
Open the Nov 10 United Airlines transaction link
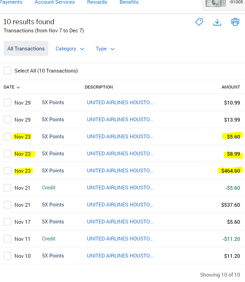tap(120, 256)
